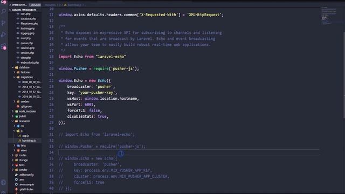345x194 pixels.
Task: Expand the storage folder
Action: tap(13, 160)
